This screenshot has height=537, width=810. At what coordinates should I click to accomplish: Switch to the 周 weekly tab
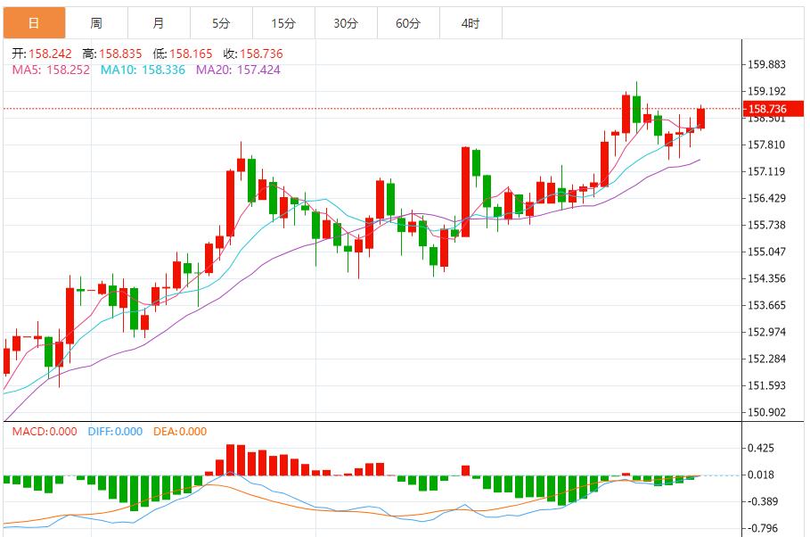click(96, 23)
